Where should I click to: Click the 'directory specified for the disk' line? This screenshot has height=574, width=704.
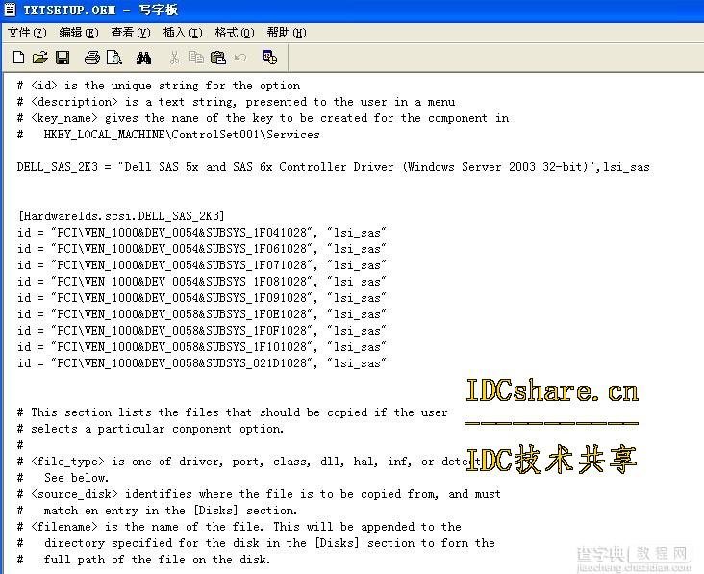click(256, 543)
